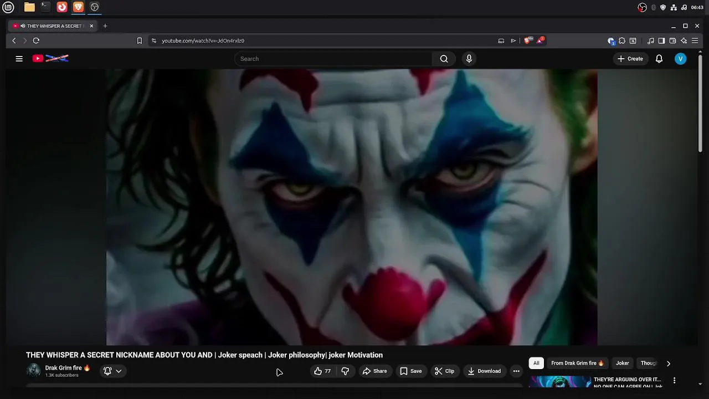
Task: Open Brave Wallet icon
Action: [672, 40]
